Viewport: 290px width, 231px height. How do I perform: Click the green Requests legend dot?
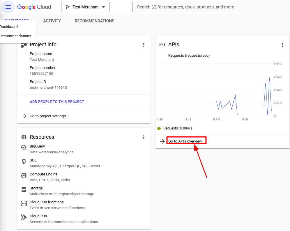[x=159, y=128]
